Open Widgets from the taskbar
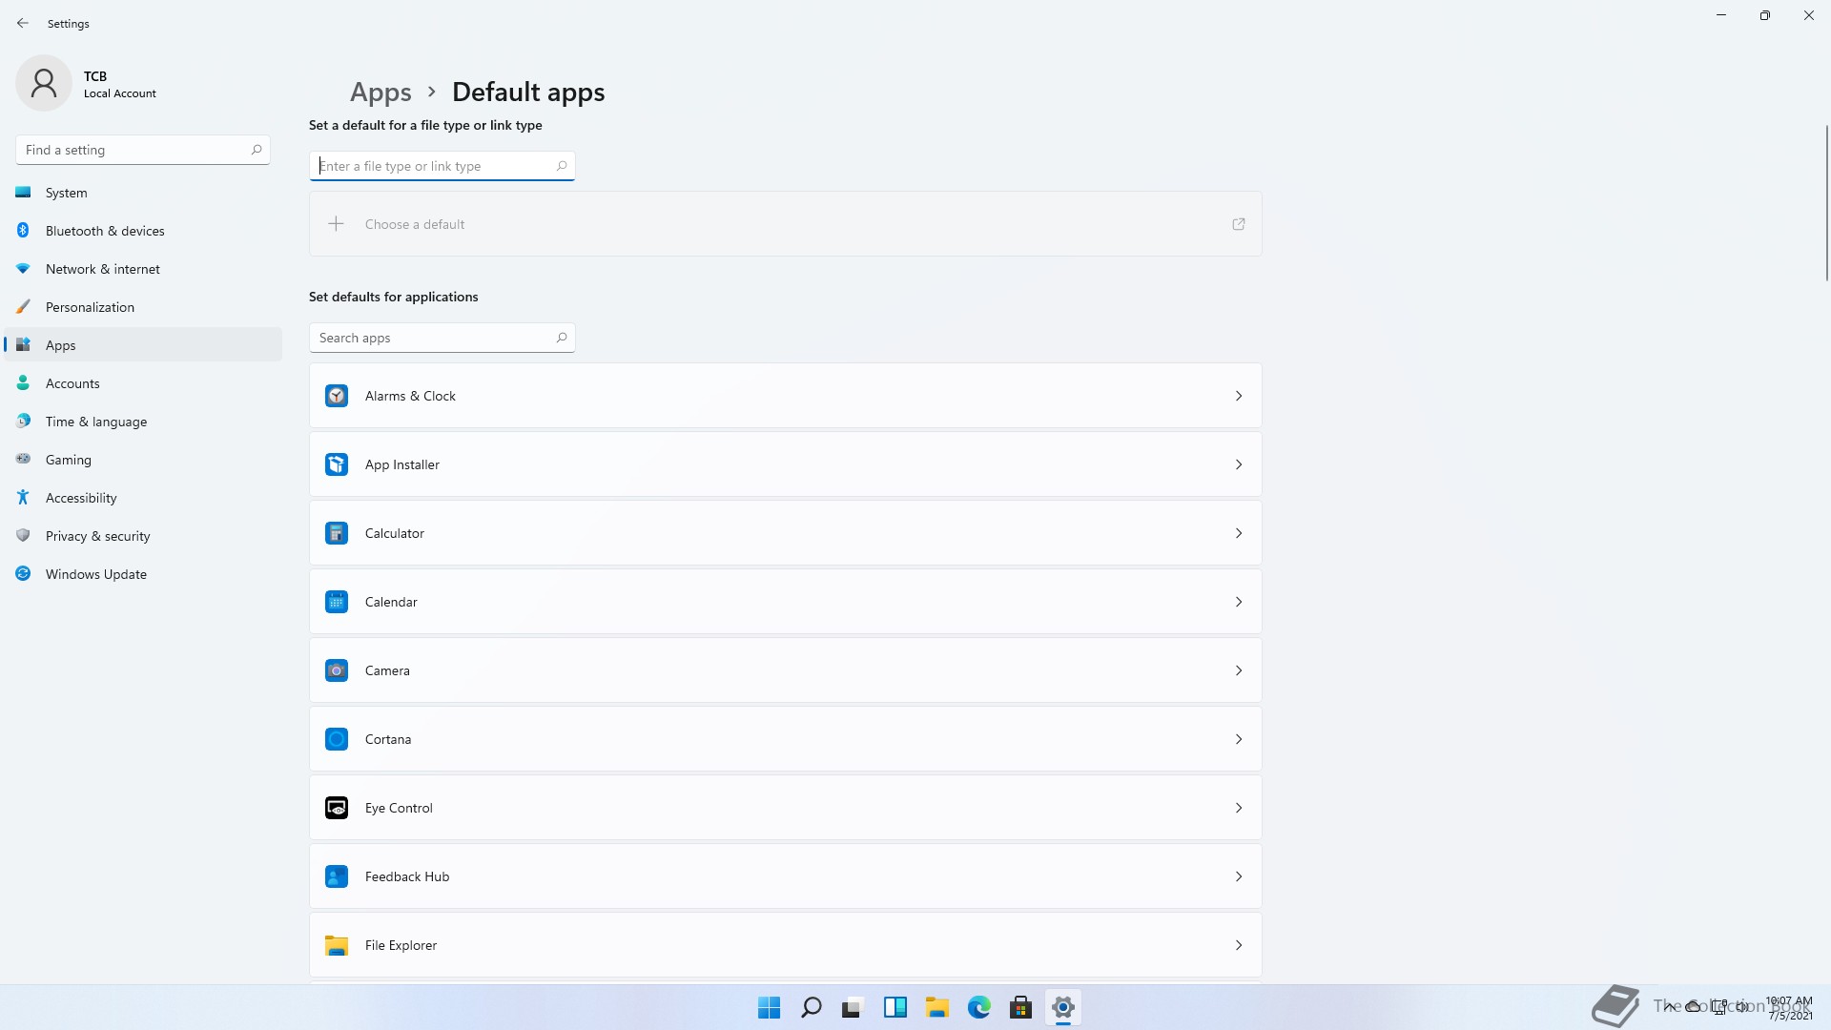 click(895, 1007)
